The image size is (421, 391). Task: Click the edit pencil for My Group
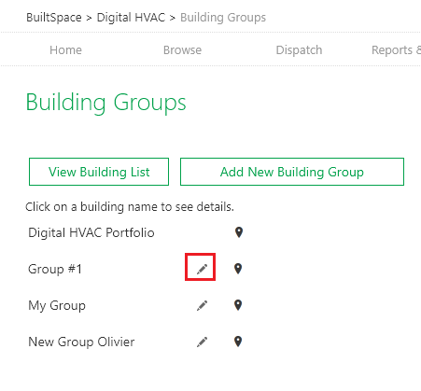click(x=202, y=305)
